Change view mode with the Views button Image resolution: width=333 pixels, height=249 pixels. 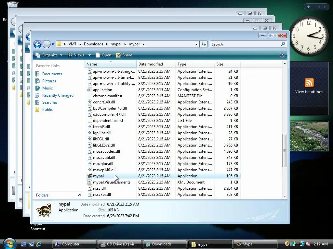click(x=76, y=55)
